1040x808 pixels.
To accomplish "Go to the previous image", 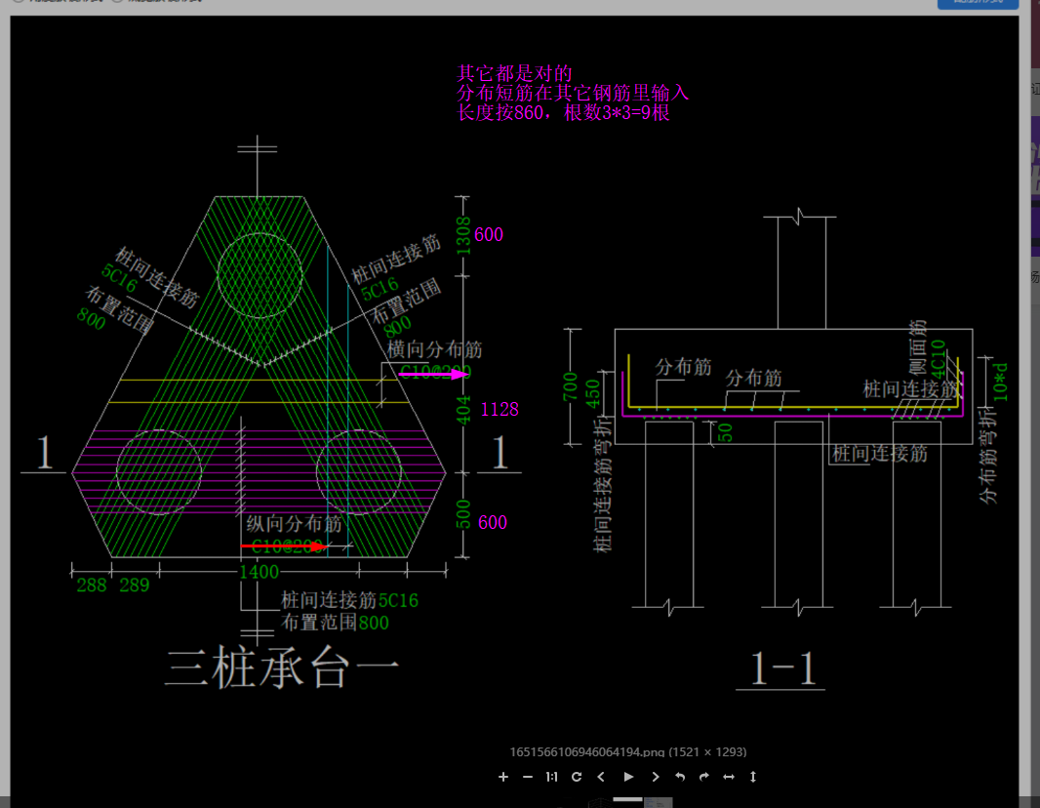I will [x=601, y=777].
